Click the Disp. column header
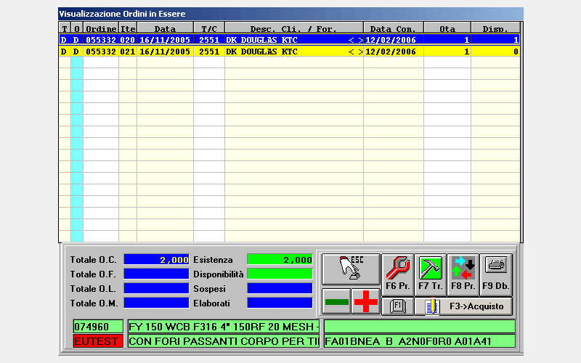 click(x=495, y=28)
